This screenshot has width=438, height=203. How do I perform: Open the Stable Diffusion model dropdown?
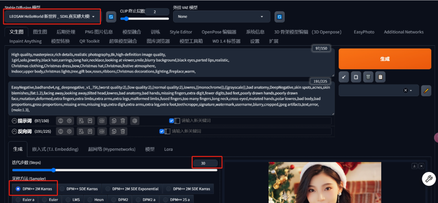click(52, 17)
